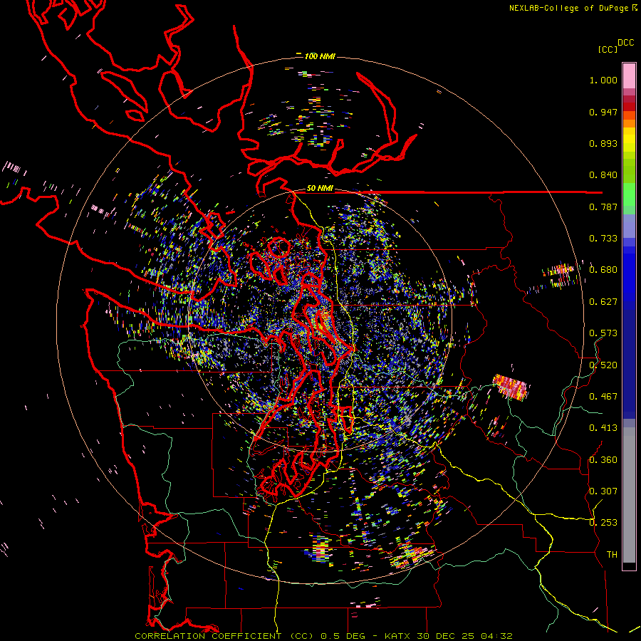Select the 0.627 scale value

coord(603,302)
